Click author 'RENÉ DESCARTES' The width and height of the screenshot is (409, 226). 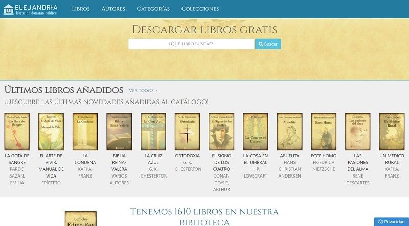click(357, 179)
